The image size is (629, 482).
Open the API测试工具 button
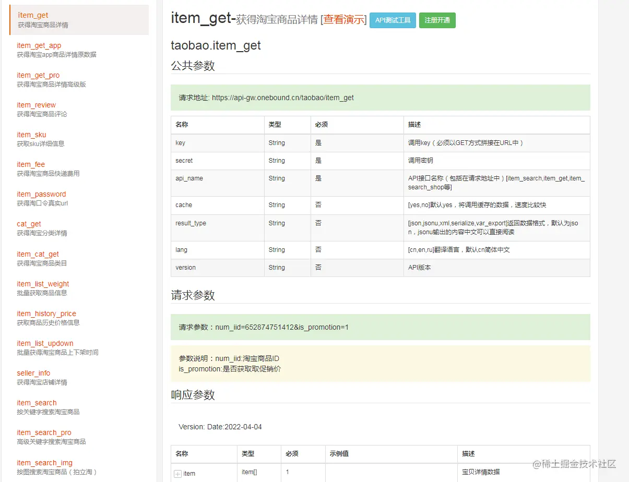pos(393,20)
